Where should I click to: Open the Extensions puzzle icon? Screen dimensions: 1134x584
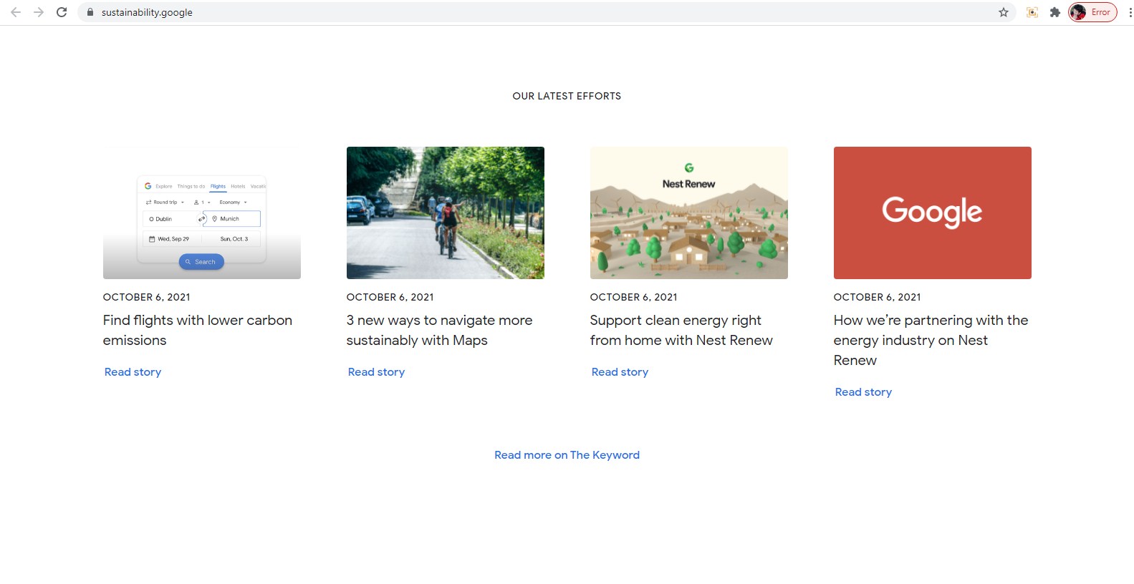1055,12
